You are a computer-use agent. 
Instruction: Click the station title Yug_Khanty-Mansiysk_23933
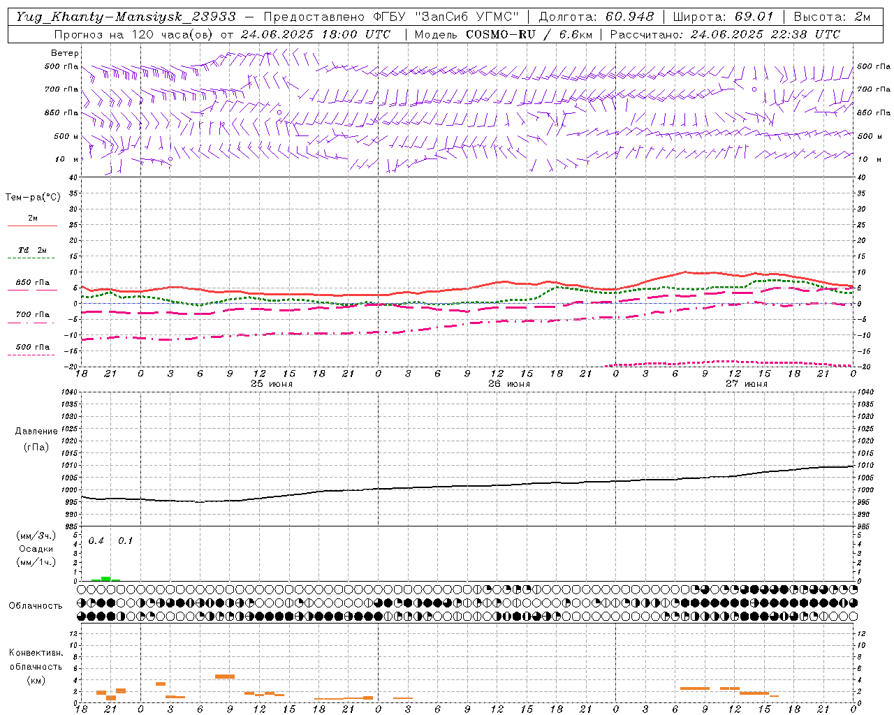click(126, 16)
